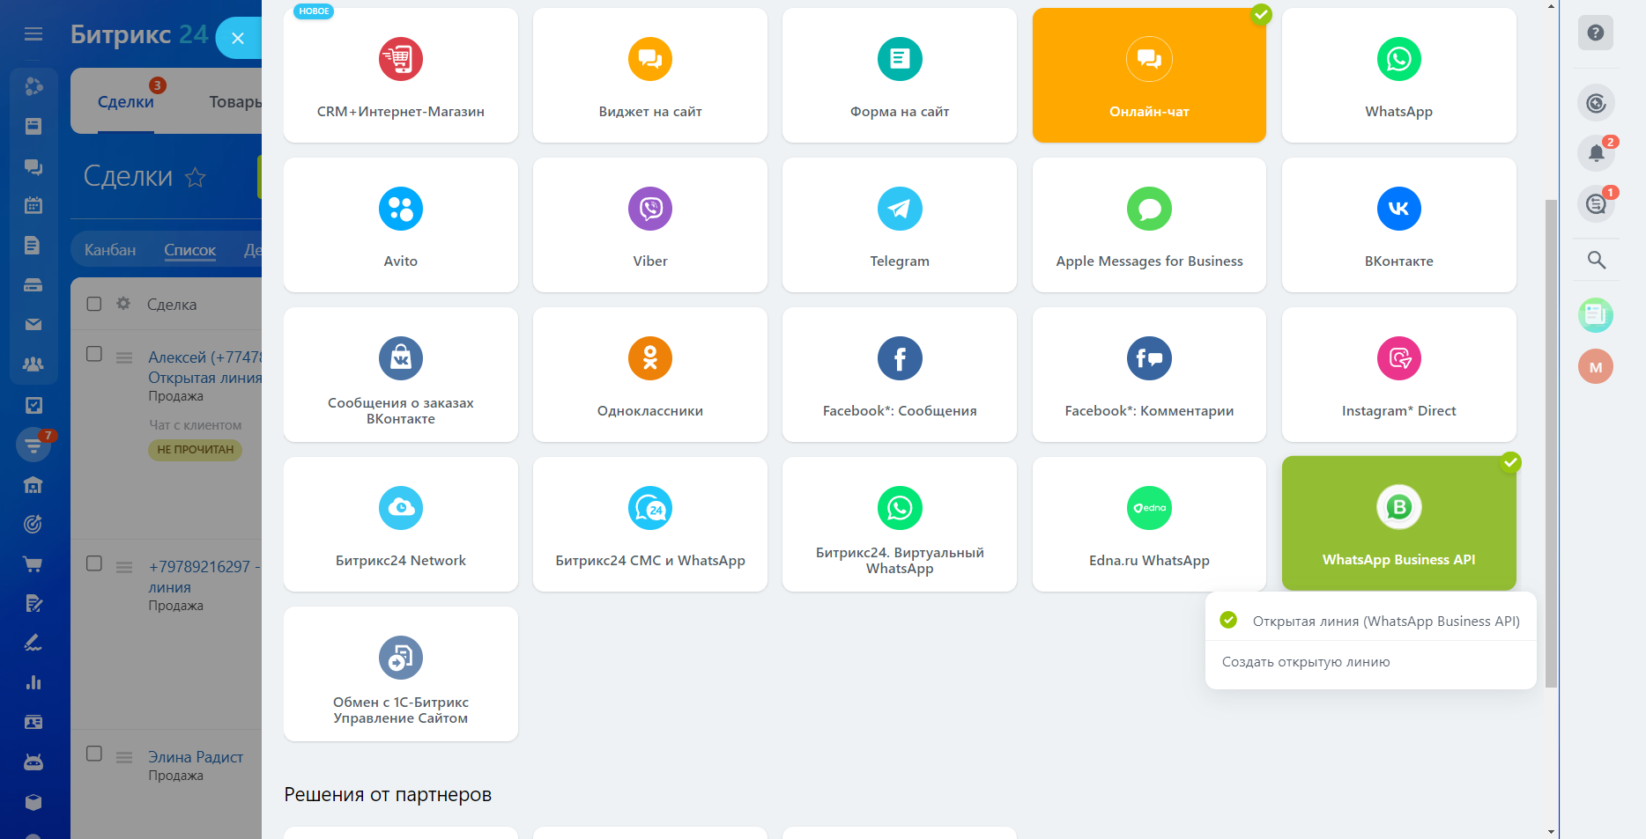Open the Avito channel card
This screenshot has width=1646, height=839.
point(401,224)
